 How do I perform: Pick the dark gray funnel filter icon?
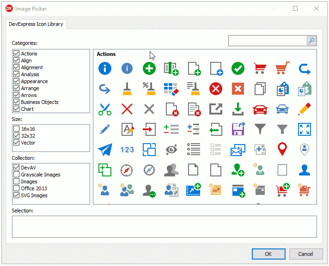[x=260, y=129]
